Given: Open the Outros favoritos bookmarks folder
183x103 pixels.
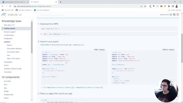Looking at the screenshot, I should (175, 10).
